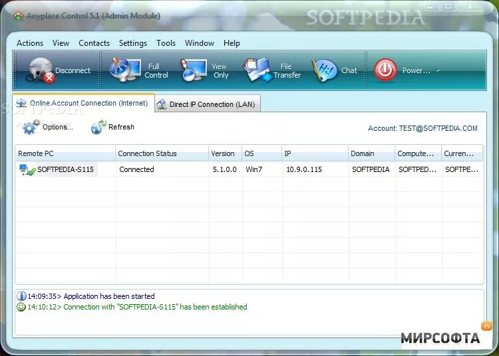The width and height of the screenshot is (499, 356).
Task: Switch to Direct IP Connection (LAN) tab
Action: 208,104
